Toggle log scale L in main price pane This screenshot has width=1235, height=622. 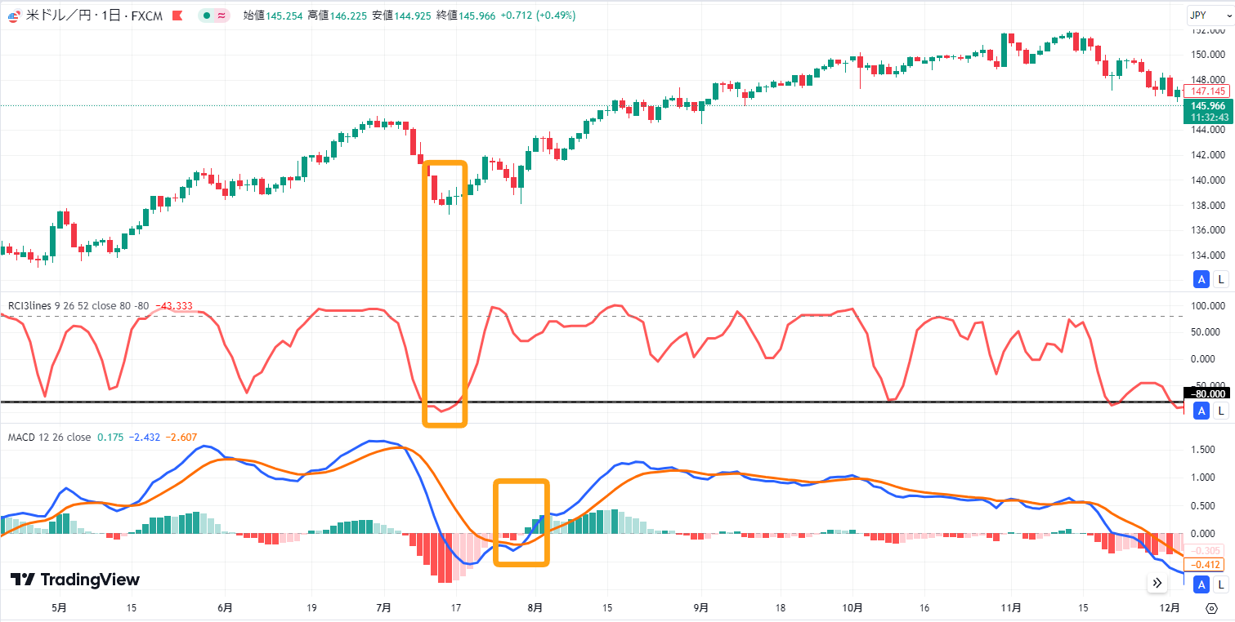pos(1221,280)
